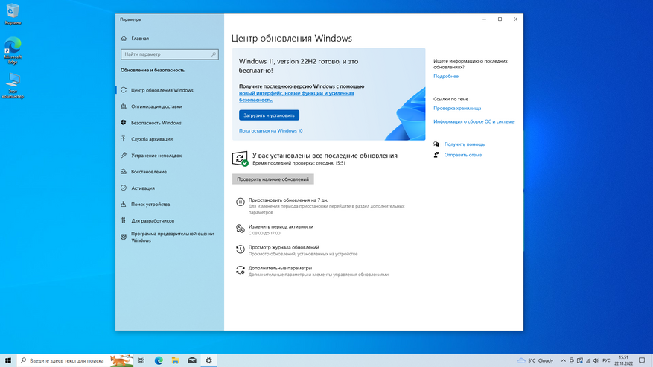The image size is (653, 367).
Task: Launch Microsoft Edge from taskbar
Action: tap(159, 360)
